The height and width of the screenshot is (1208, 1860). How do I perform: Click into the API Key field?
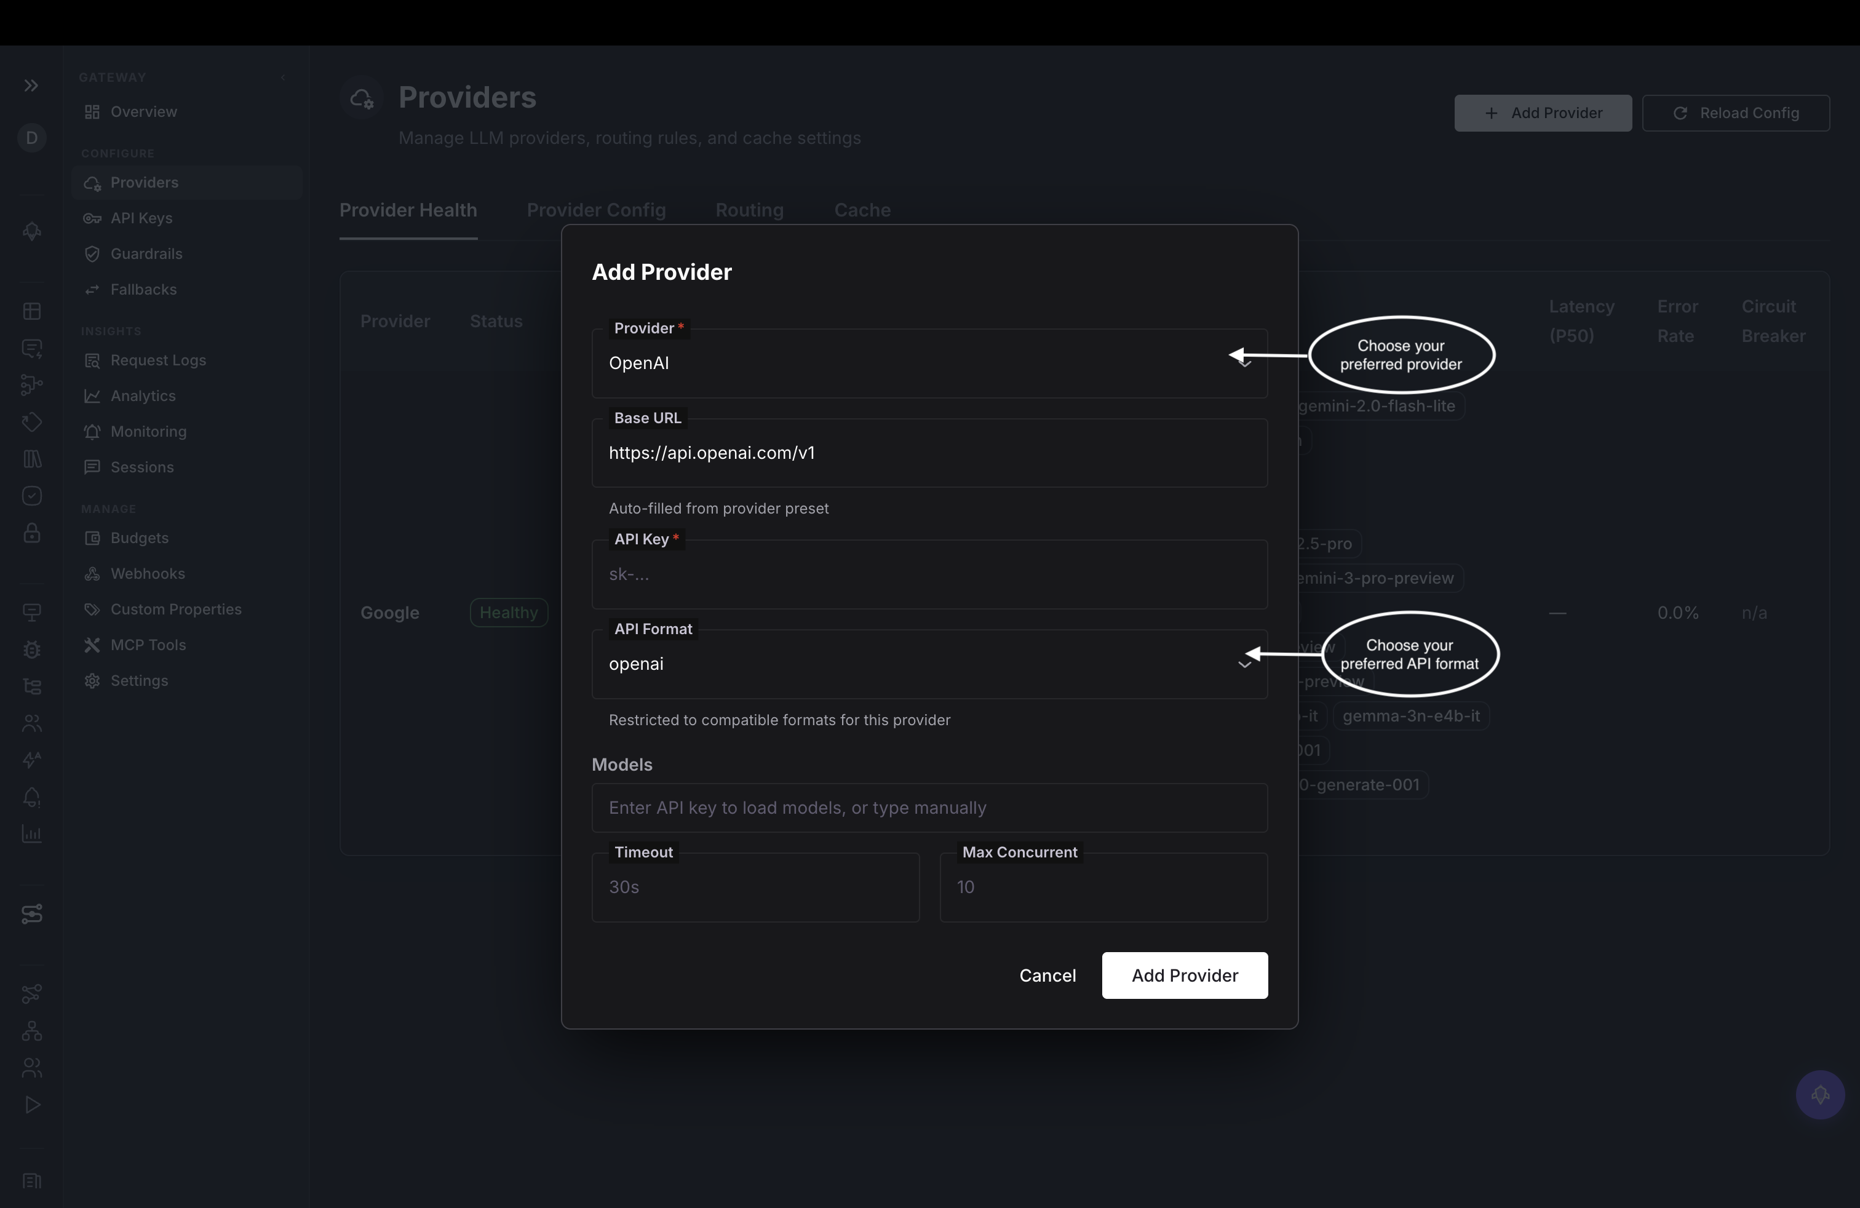(x=929, y=574)
